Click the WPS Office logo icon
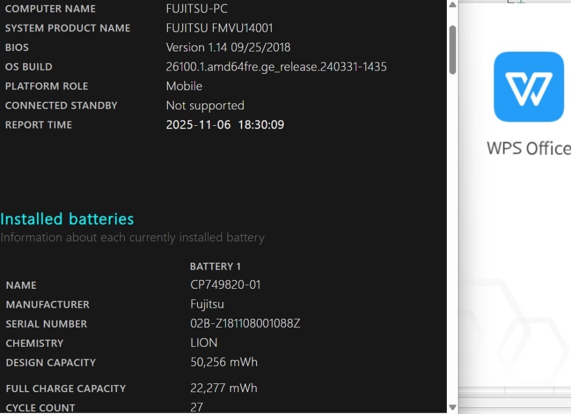 (x=529, y=86)
